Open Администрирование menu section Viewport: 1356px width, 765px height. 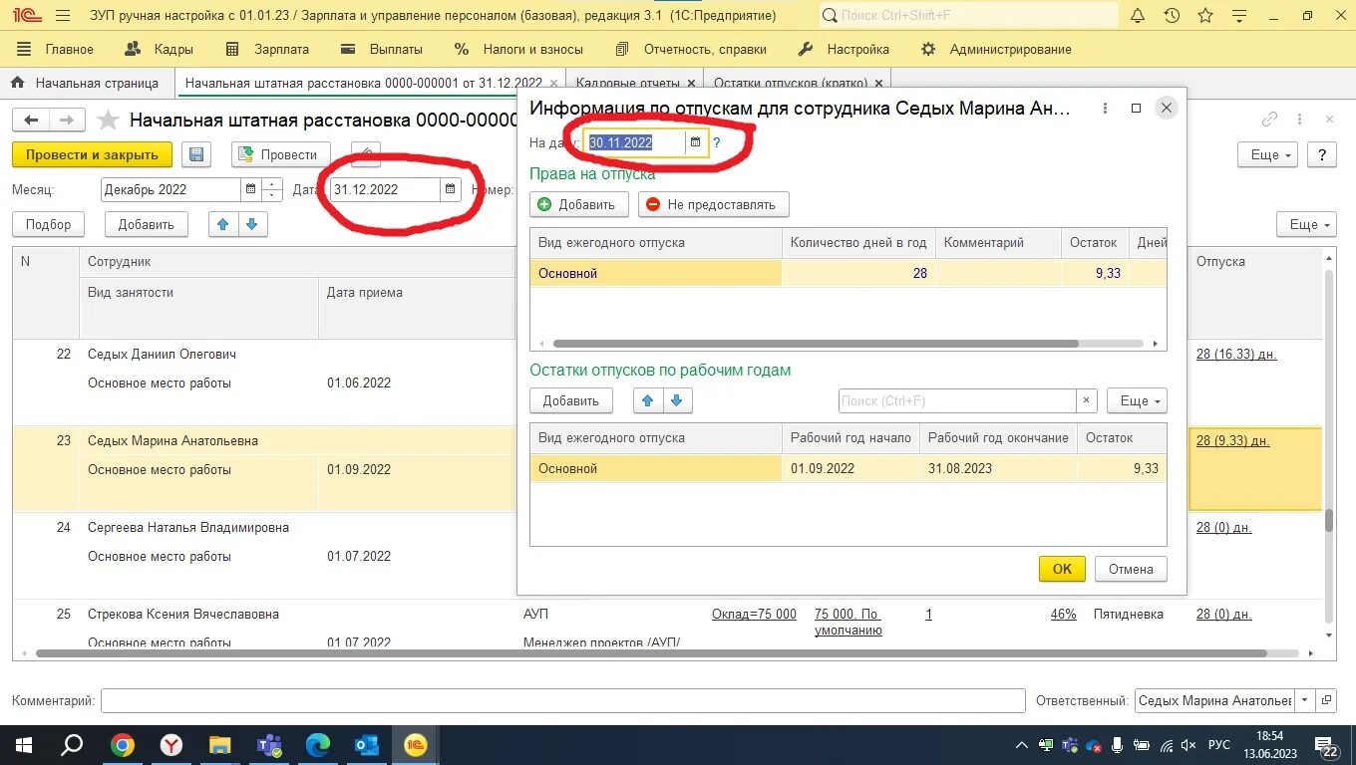coord(996,49)
